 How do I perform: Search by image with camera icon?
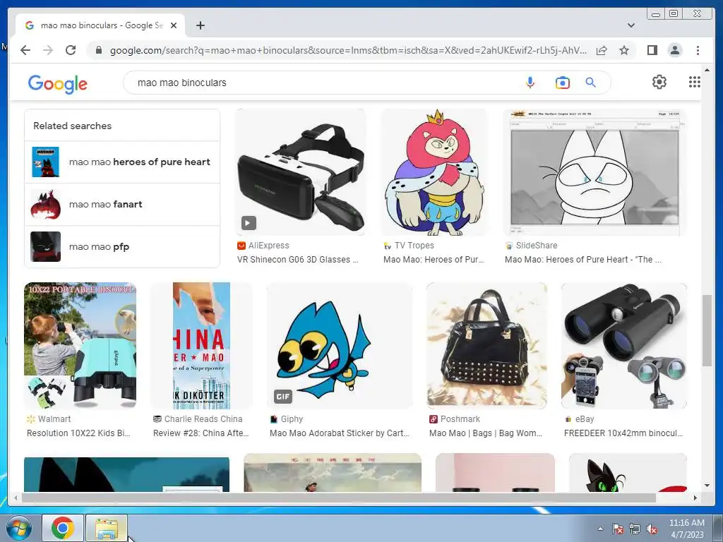562,83
